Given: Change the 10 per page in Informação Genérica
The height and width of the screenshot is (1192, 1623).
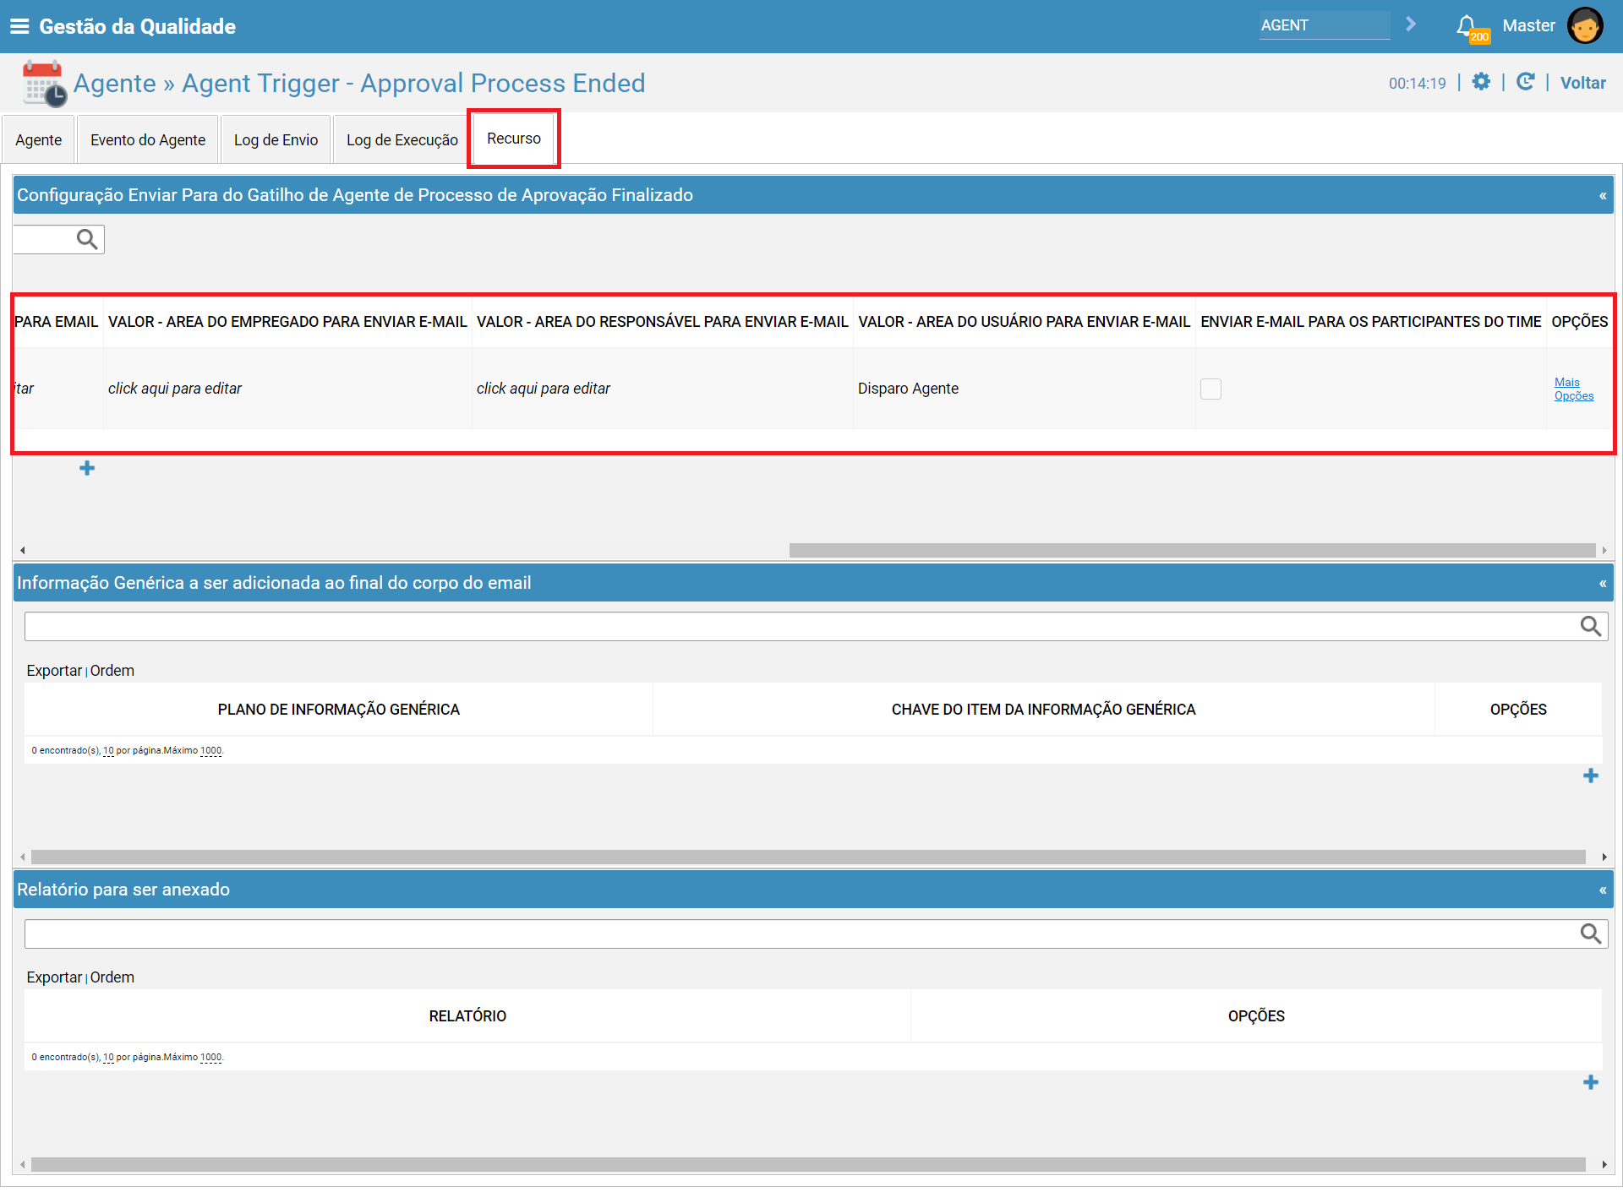Looking at the screenshot, I should tap(108, 751).
